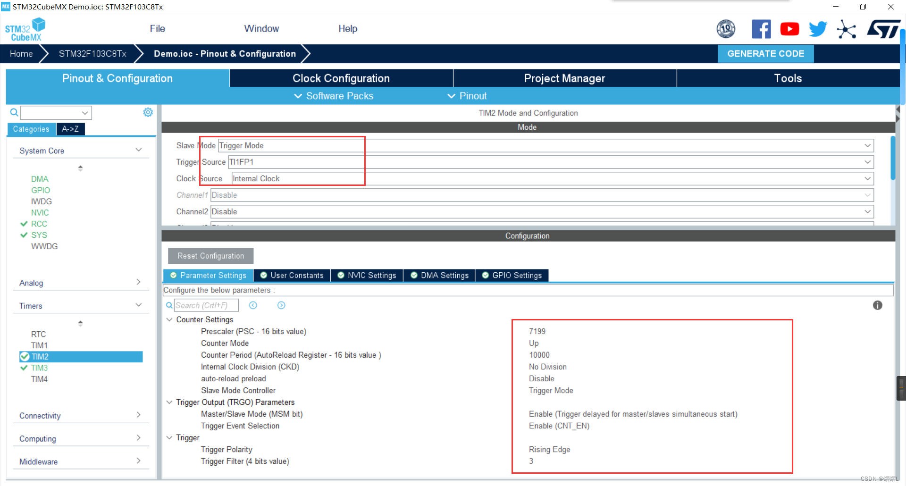Switch sidebar to Categories view

click(x=31, y=129)
